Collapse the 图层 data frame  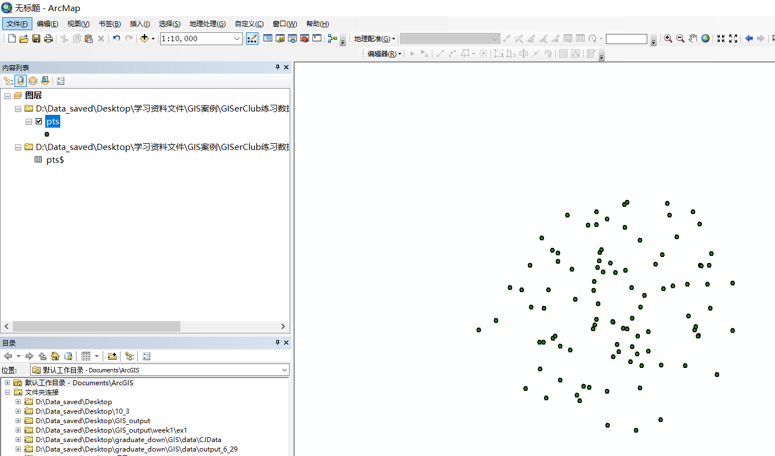pyautogui.click(x=7, y=96)
